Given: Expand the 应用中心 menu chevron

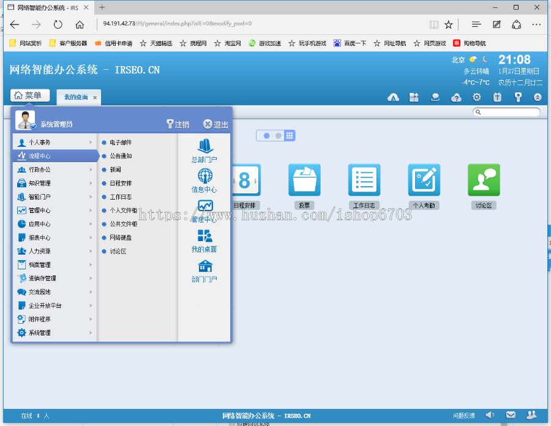Looking at the screenshot, I should coord(91,224).
